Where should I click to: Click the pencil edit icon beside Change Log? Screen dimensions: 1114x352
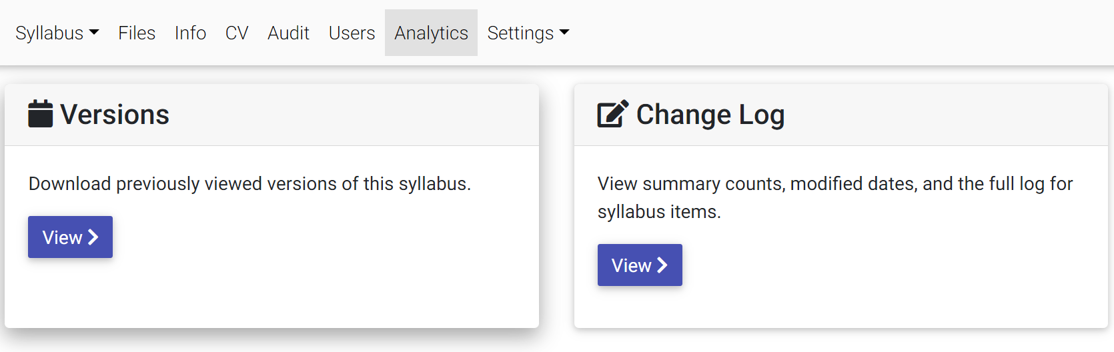coord(613,113)
